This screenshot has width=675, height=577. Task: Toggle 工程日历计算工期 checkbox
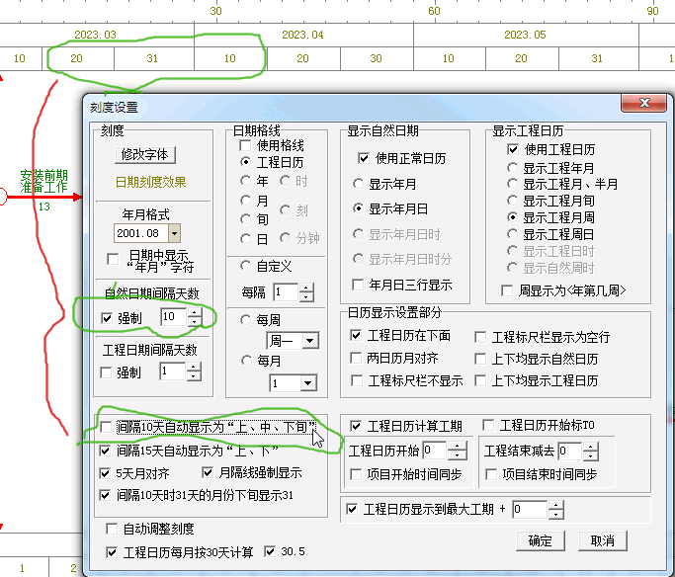[356, 427]
